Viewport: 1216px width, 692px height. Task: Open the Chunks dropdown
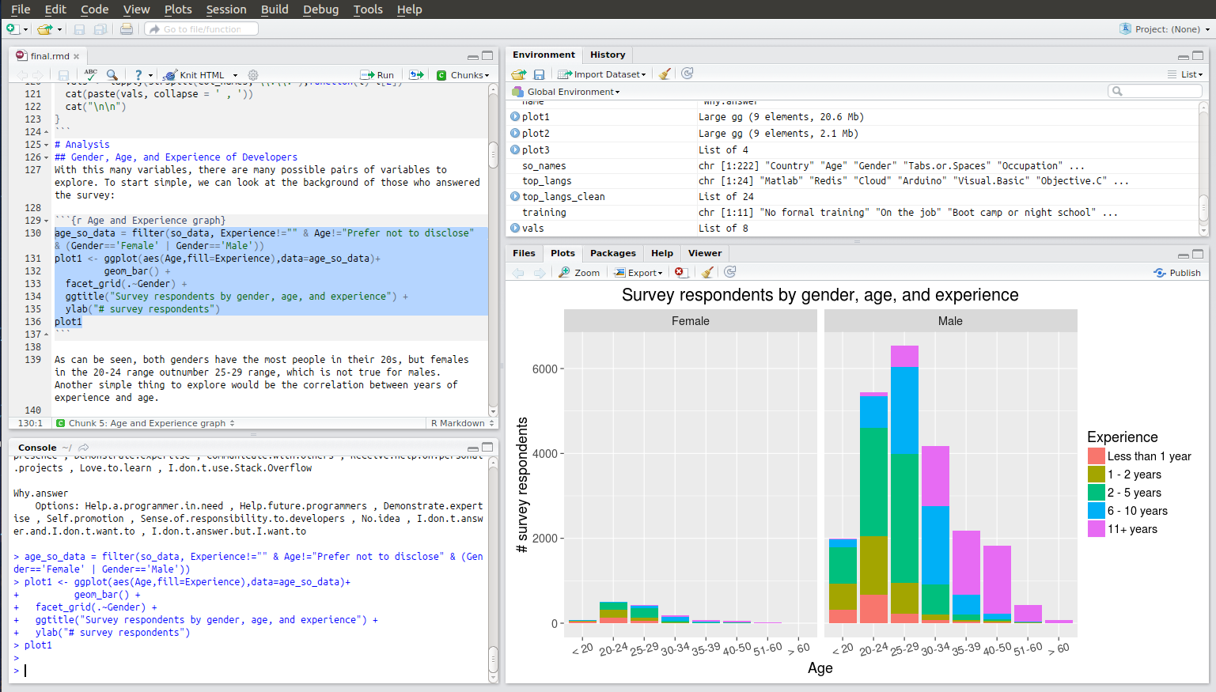pyautogui.click(x=464, y=75)
